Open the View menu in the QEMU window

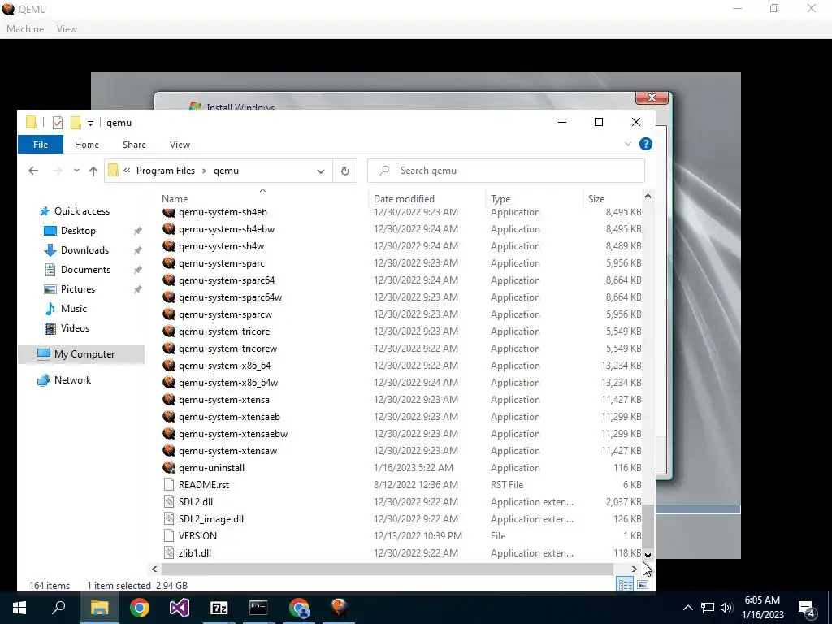click(x=67, y=29)
